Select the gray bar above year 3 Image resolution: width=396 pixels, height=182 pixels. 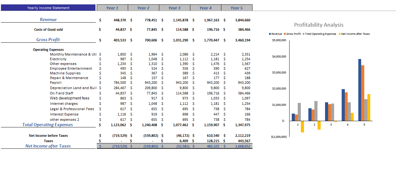(x=333, y=113)
